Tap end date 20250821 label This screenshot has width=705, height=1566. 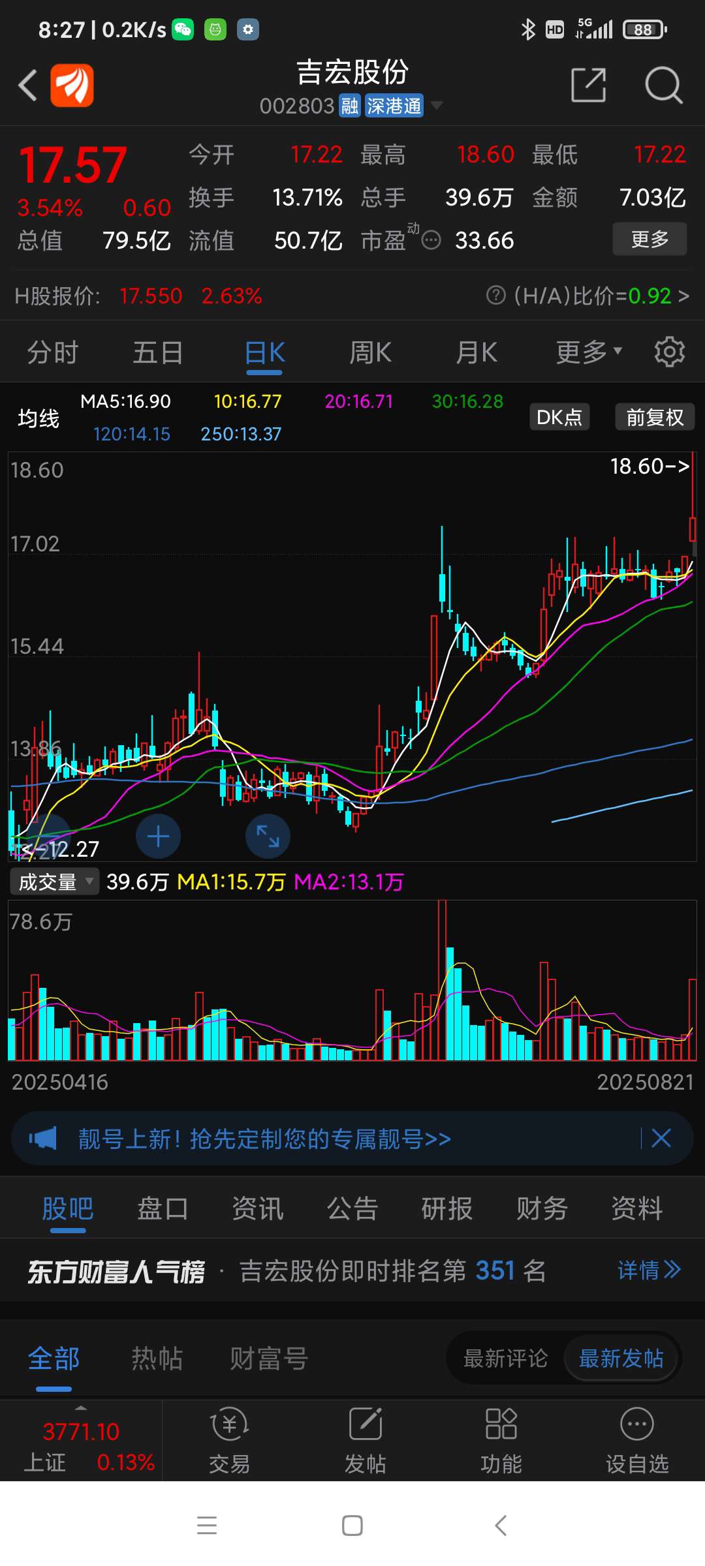[645, 1082]
